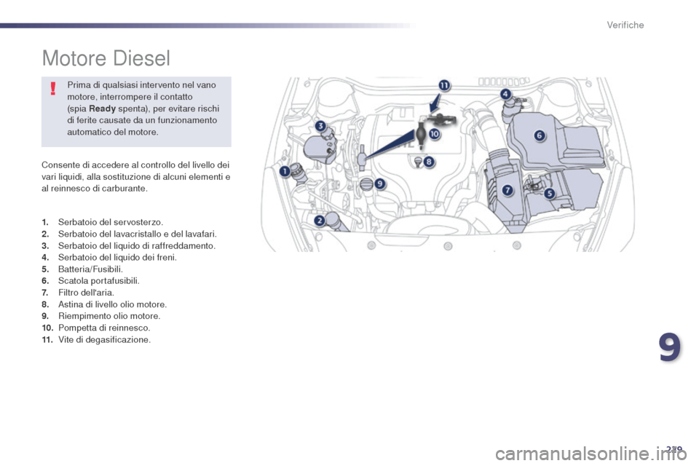Click the large chapter number 9
This screenshot has width=699, height=466.
(670, 348)
